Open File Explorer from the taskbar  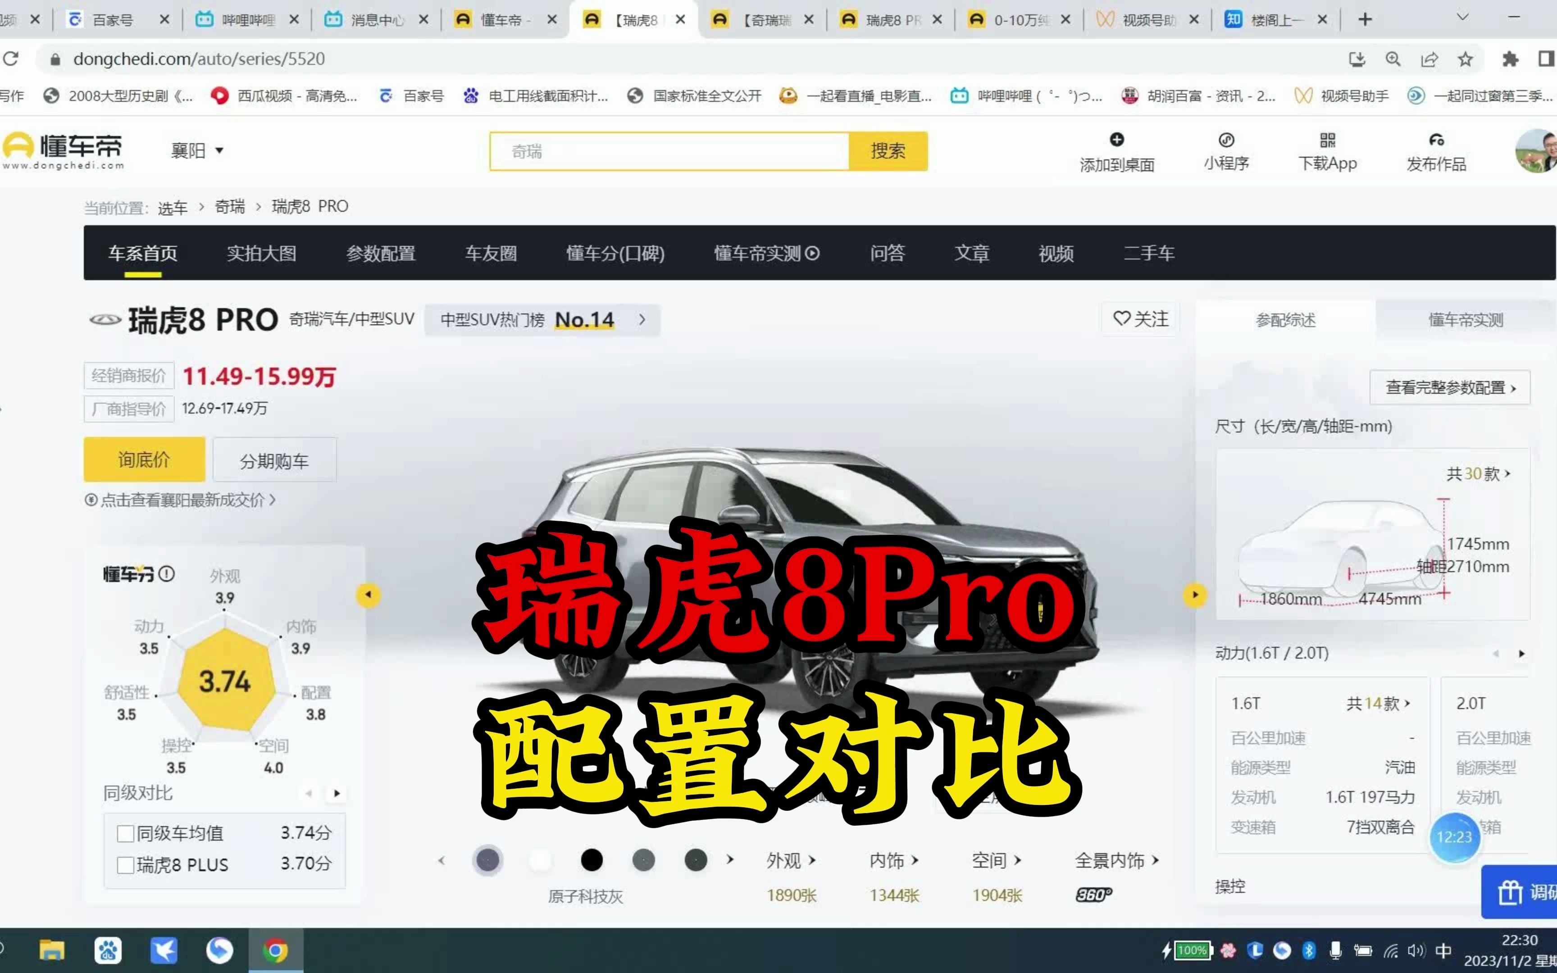(x=51, y=950)
